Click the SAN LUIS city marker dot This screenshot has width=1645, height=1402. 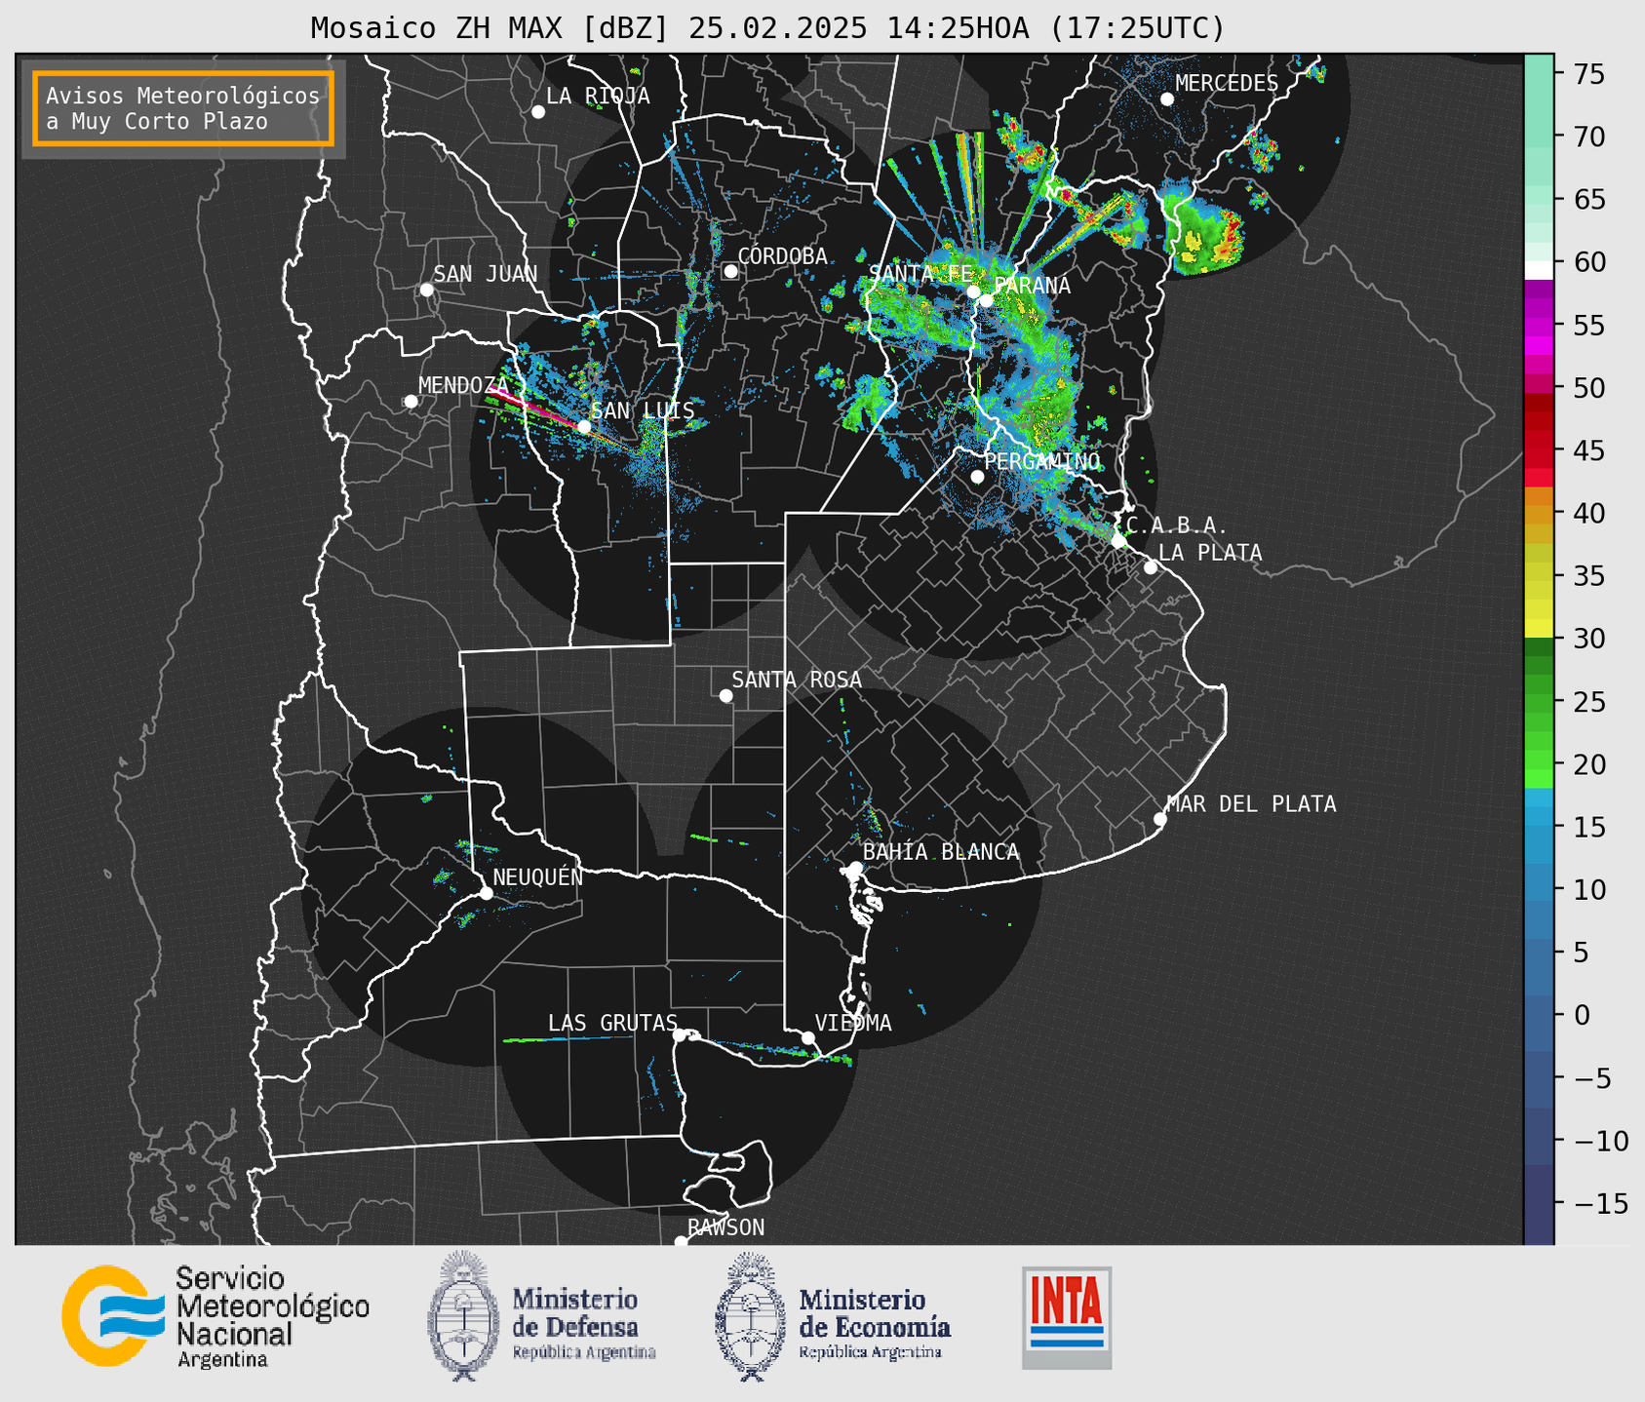[x=583, y=426]
